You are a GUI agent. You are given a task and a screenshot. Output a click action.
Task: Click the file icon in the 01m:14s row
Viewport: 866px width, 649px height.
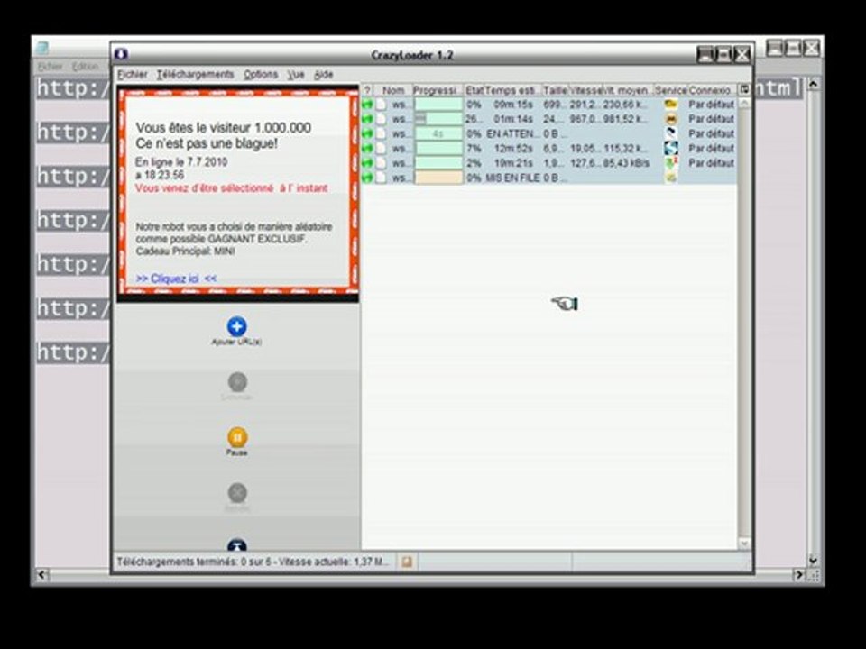[x=381, y=119]
